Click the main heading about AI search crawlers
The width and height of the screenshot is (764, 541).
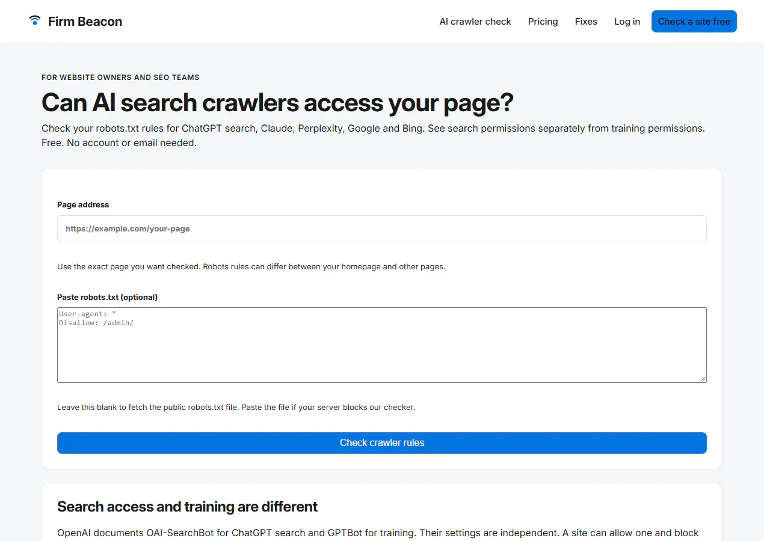(x=277, y=103)
